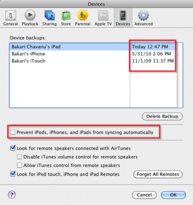
Task: Select the Bakari Chavanu's iPad backup
Action: coord(93,47)
